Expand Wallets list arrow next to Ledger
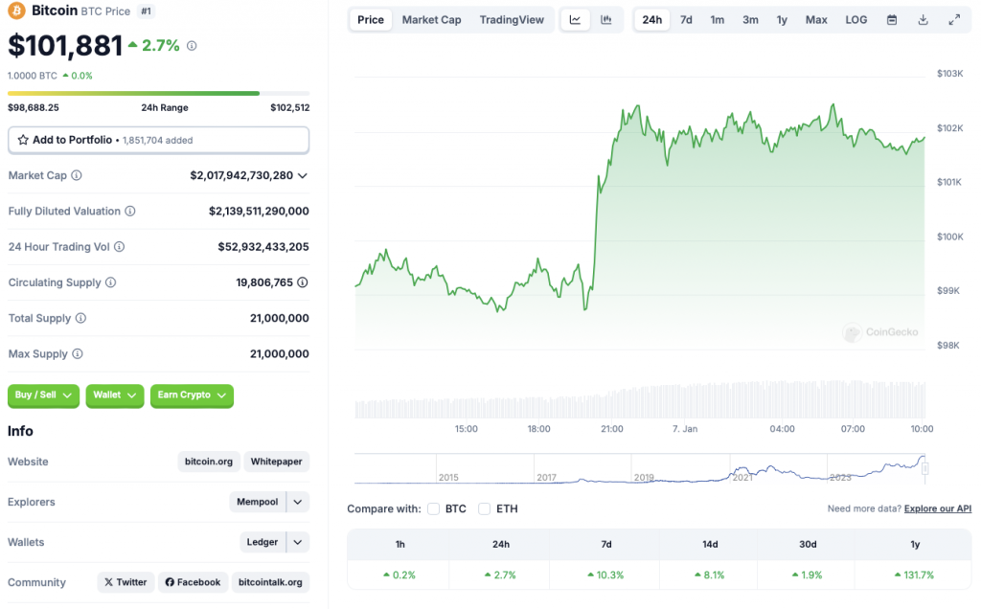The height and width of the screenshot is (609, 981). click(x=298, y=542)
